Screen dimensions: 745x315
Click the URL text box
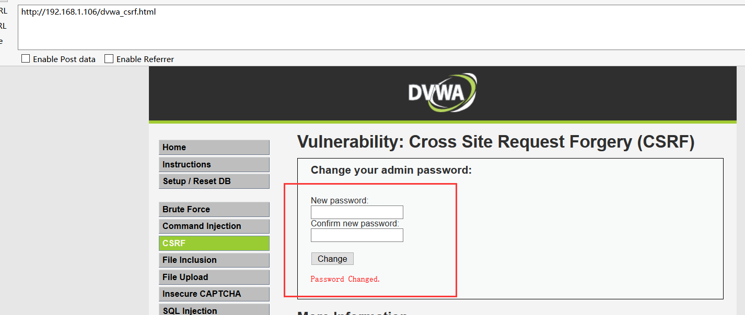click(381, 28)
